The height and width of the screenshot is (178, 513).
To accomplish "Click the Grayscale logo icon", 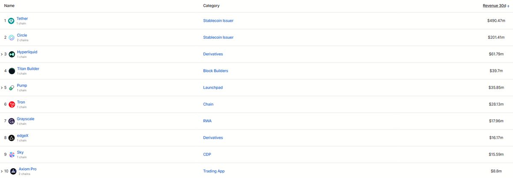I will pyautogui.click(x=12, y=121).
